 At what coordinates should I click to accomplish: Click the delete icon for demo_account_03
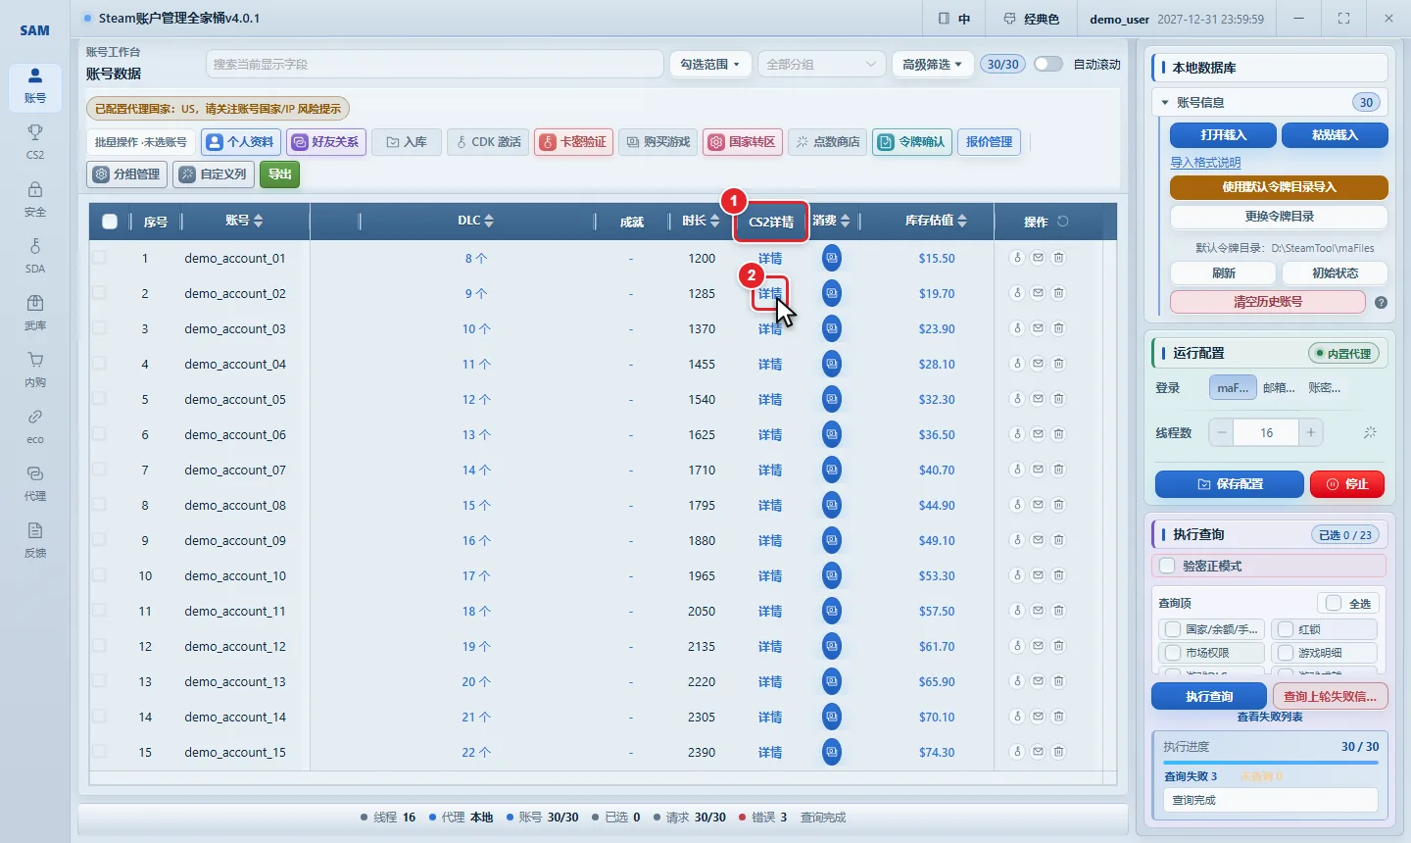coord(1058,328)
